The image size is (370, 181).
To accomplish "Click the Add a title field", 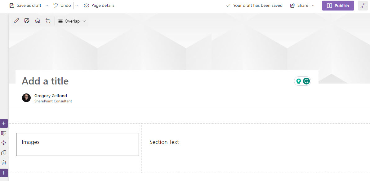I will [x=156, y=81].
